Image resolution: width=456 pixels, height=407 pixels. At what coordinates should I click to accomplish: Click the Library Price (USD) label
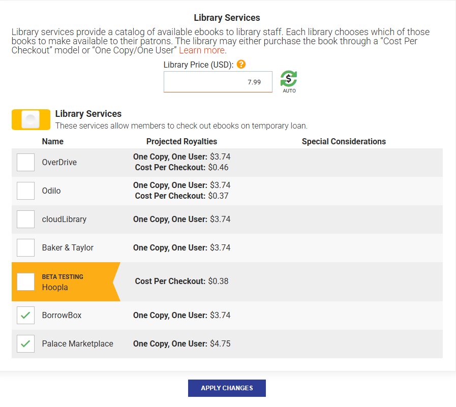click(x=198, y=65)
